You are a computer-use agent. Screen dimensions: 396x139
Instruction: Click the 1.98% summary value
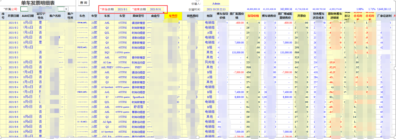click(x=360, y=10)
